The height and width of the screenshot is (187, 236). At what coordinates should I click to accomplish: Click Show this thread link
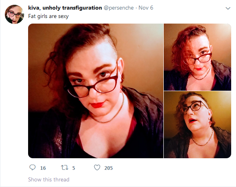point(49,179)
